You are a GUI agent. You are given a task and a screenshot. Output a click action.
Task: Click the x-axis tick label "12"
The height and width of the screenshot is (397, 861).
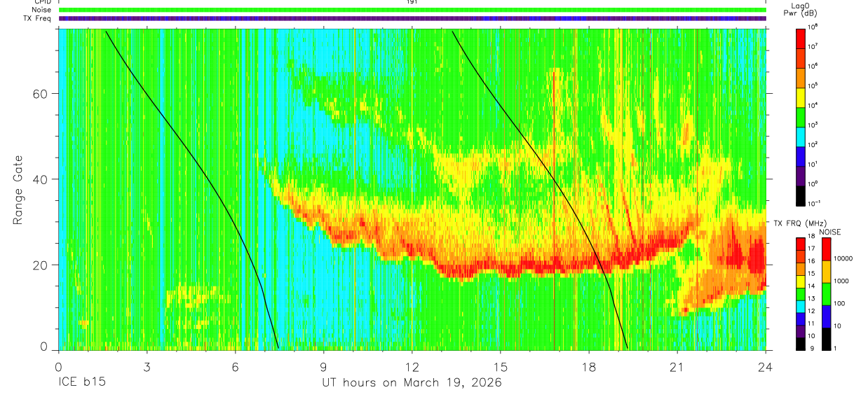[412, 367]
